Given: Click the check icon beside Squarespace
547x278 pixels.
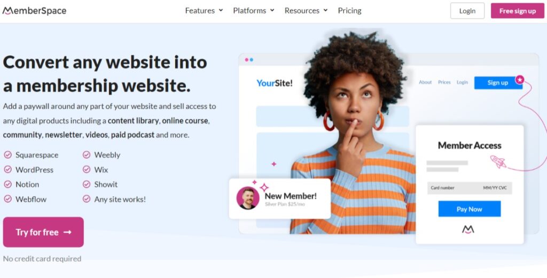Looking at the screenshot, I should pyautogui.click(x=7, y=154).
